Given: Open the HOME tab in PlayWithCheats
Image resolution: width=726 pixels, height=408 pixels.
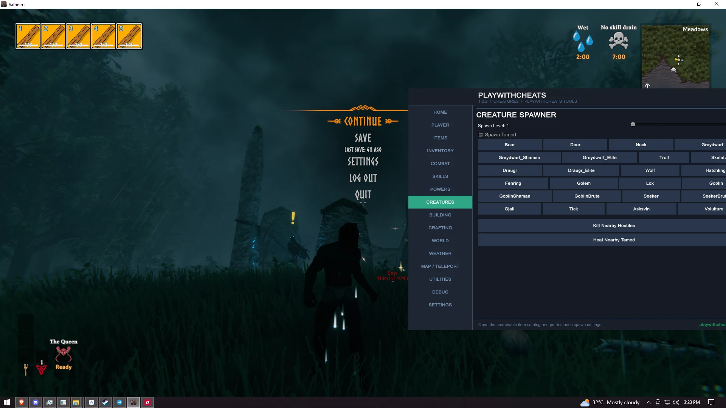Looking at the screenshot, I should pyautogui.click(x=440, y=112).
